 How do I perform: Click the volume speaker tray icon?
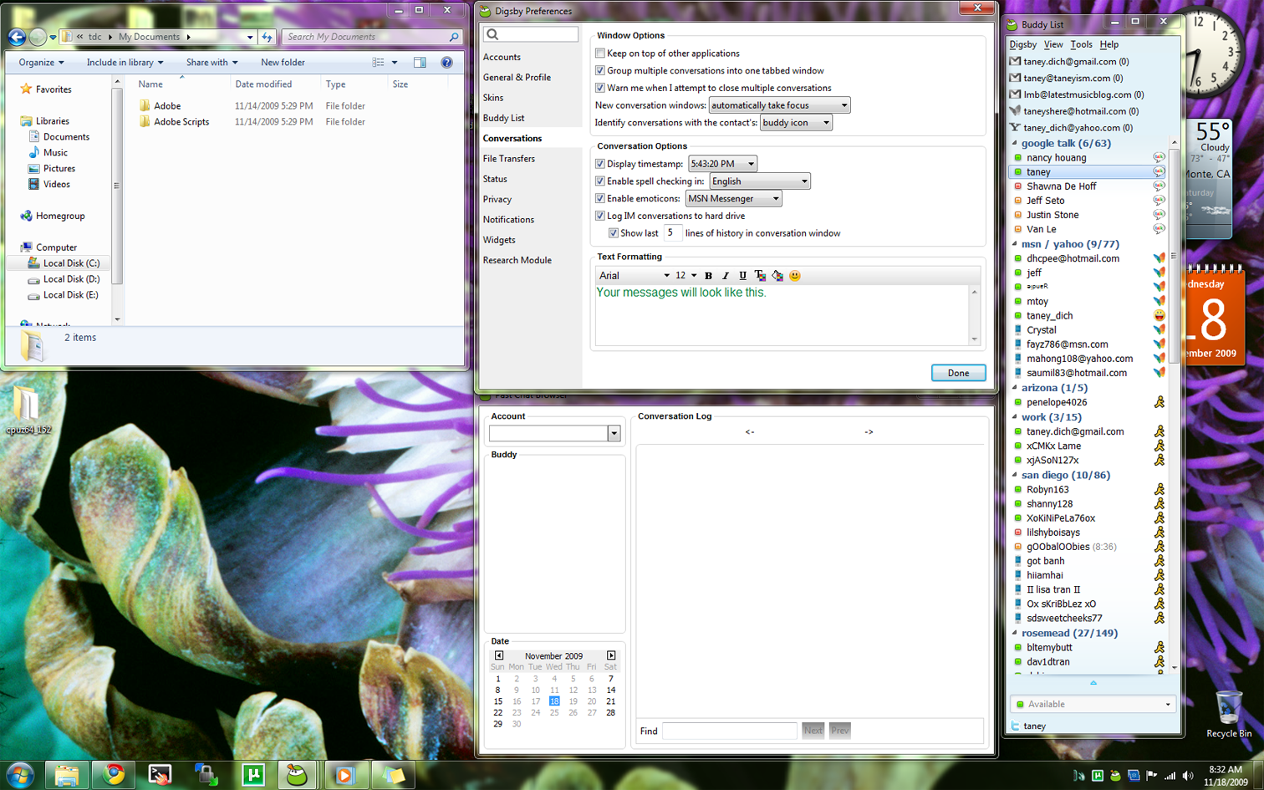coord(1188,776)
